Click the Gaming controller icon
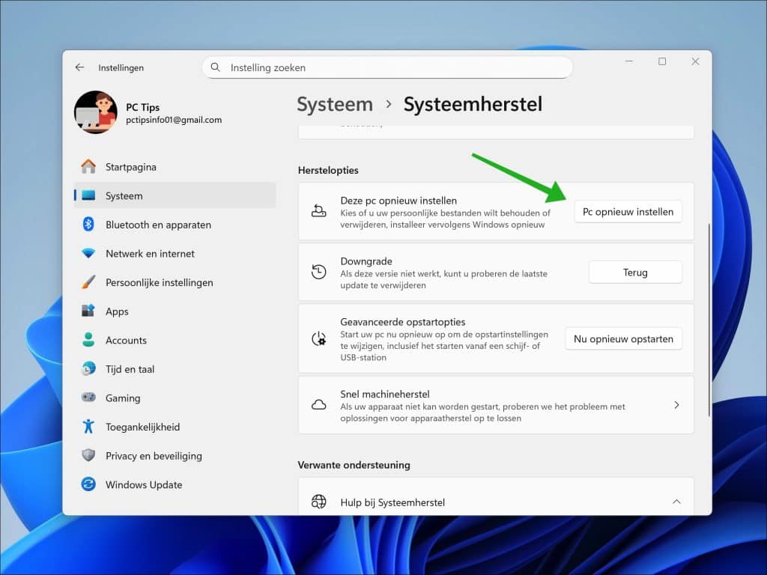Image resolution: width=767 pixels, height=575 pixels. point(88,398)
